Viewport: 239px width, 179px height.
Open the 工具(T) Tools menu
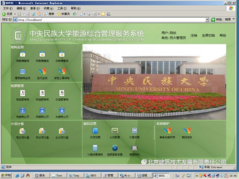tap(62, 8)
